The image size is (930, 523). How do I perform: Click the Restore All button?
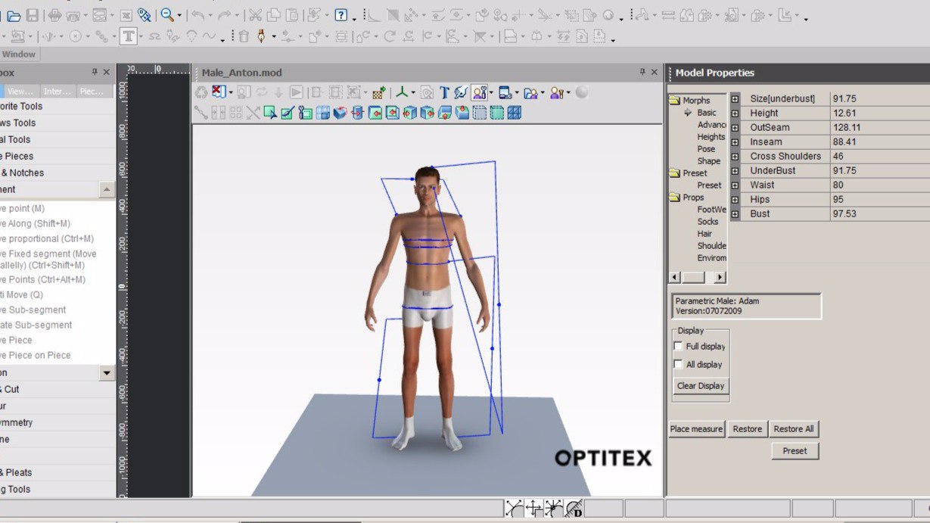[793, 429]
